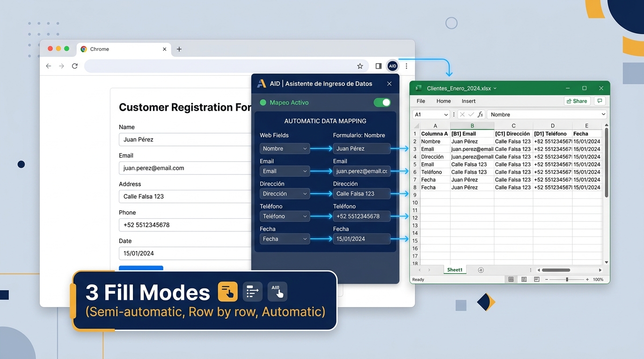Open the Teléfono web field dropdown
Viewport: 644px width, 359px height.
click(x=285, y=216)
